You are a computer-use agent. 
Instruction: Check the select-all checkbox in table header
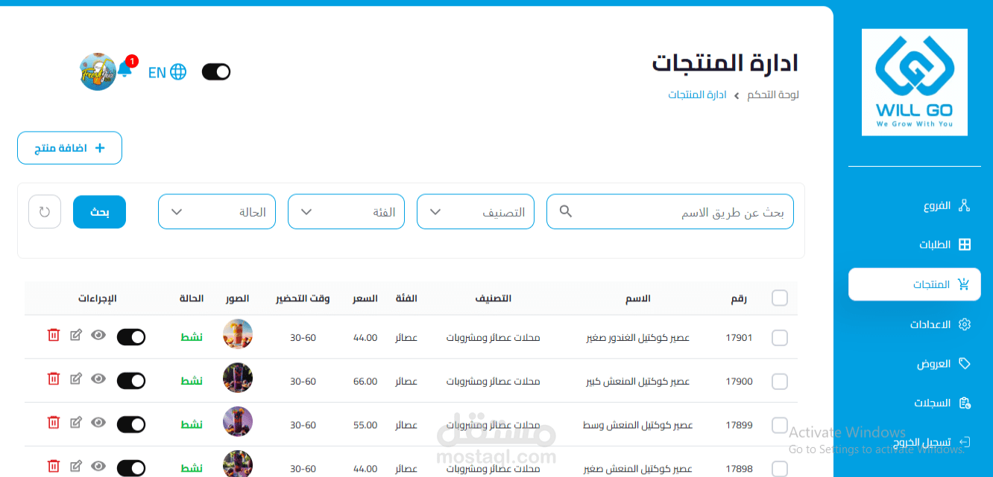(x=780, y=298)
